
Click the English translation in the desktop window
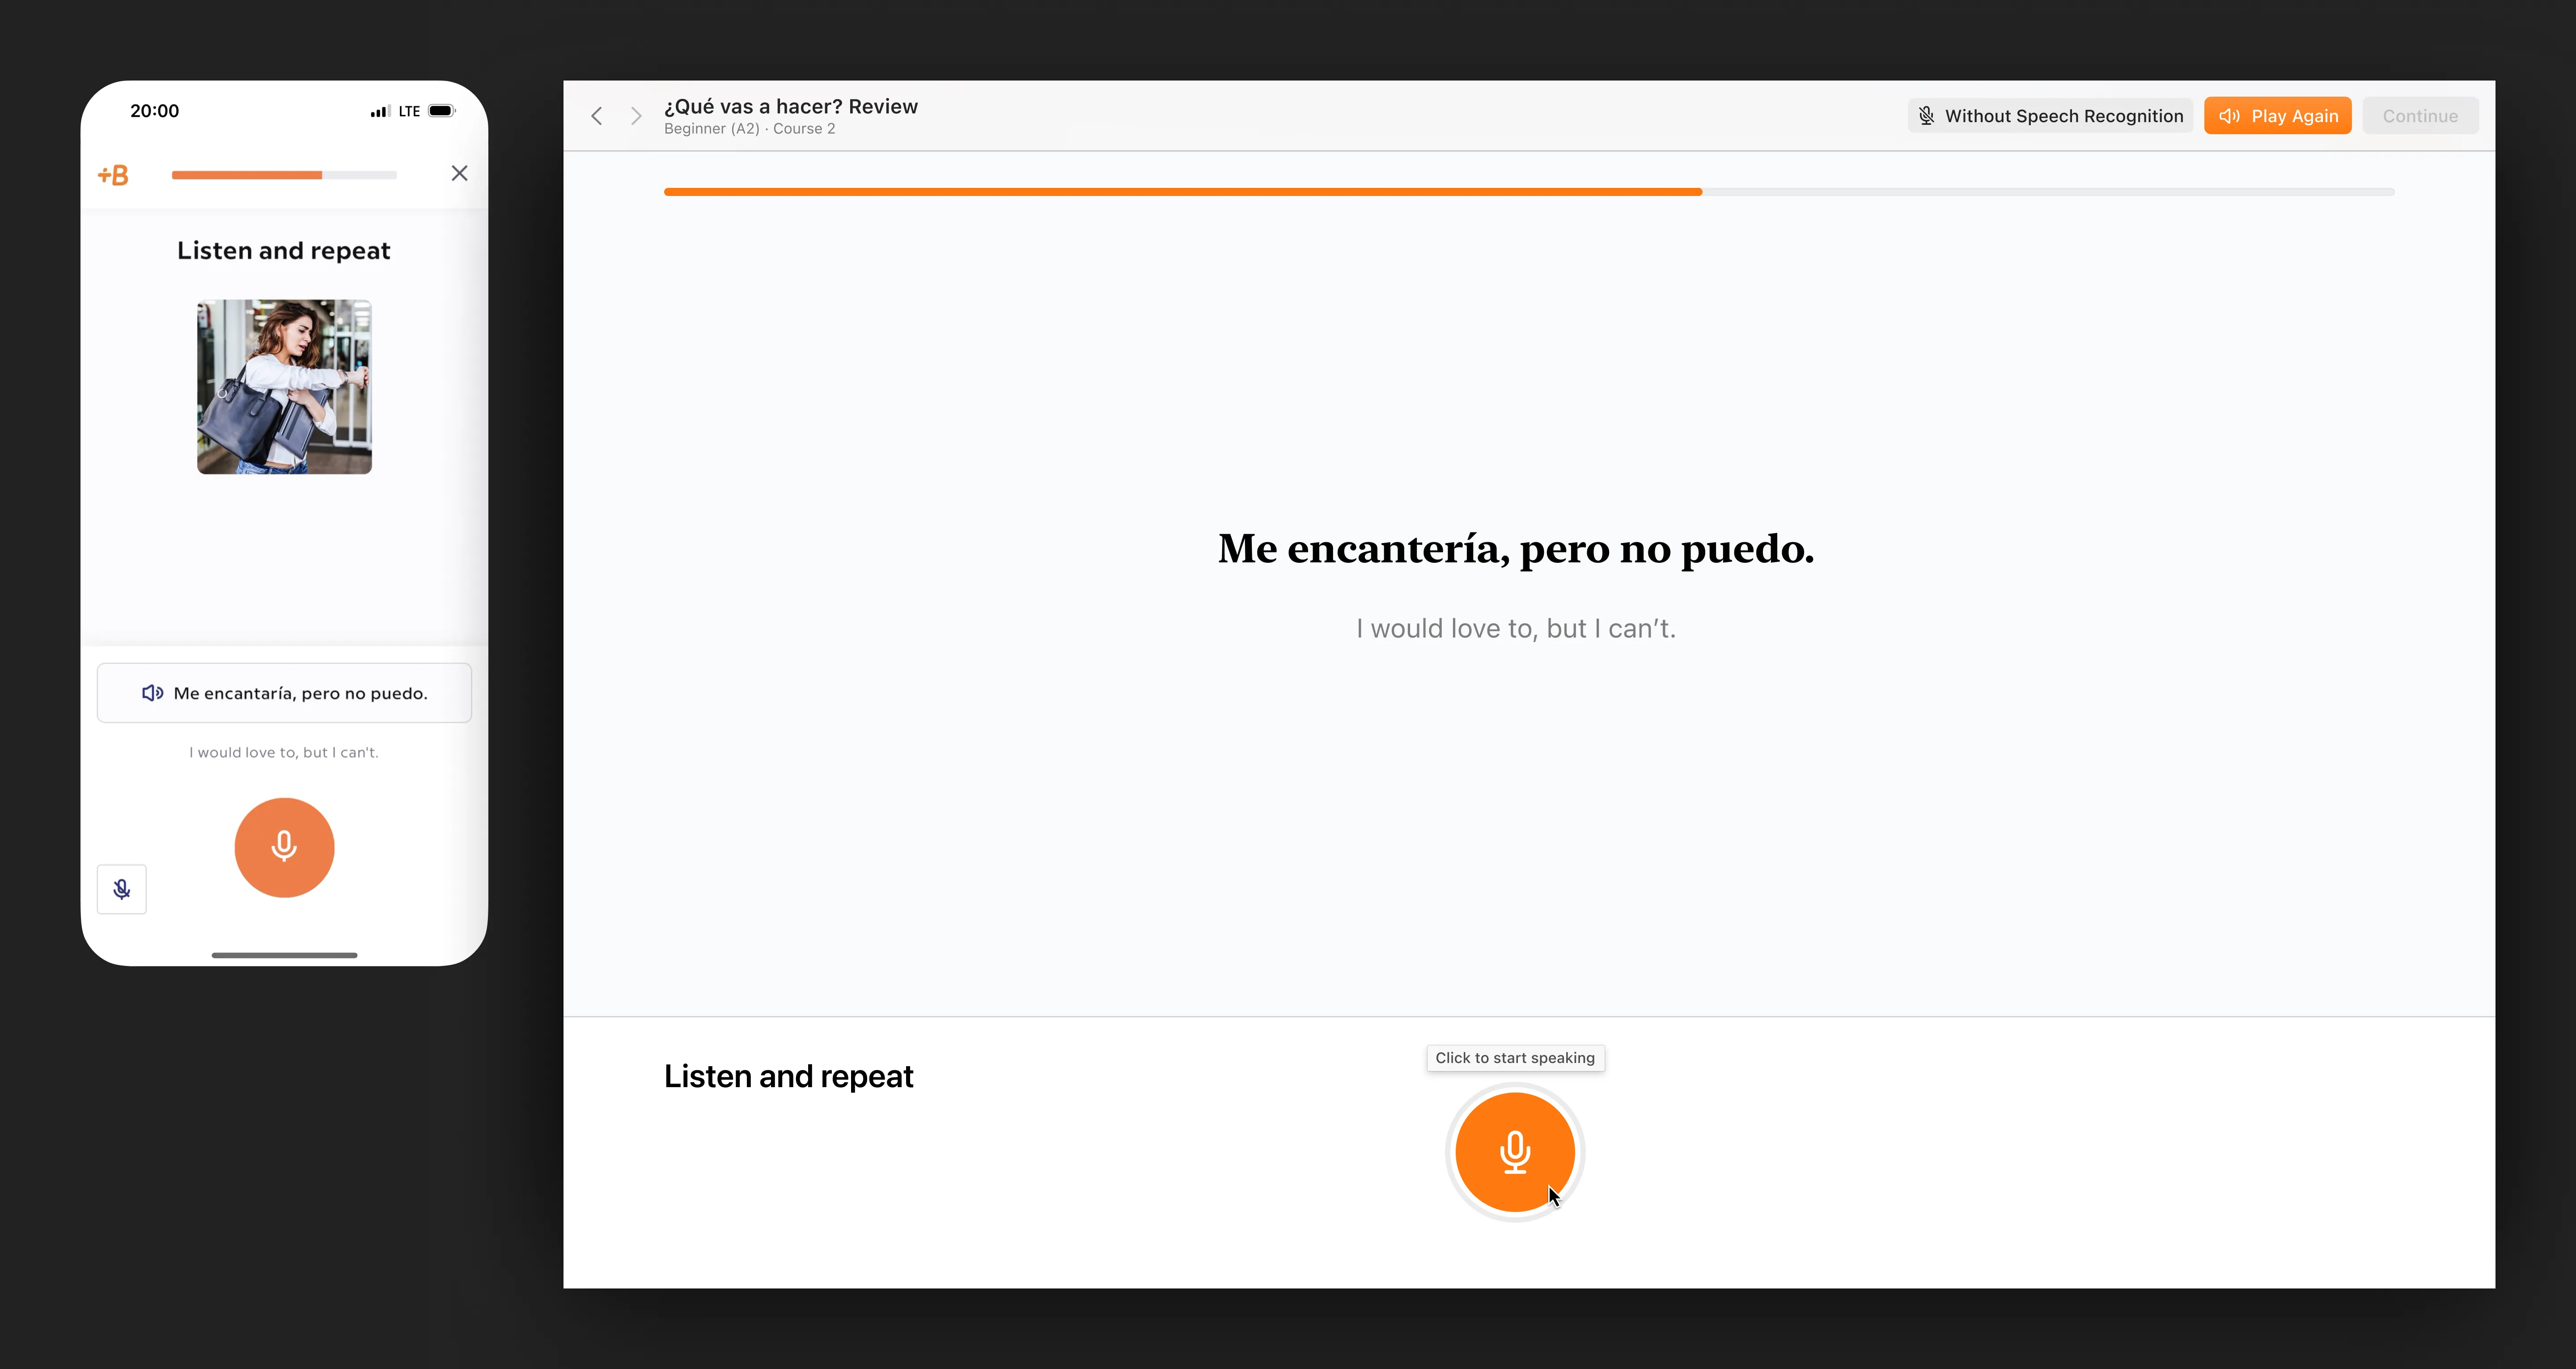(1515, 629)
